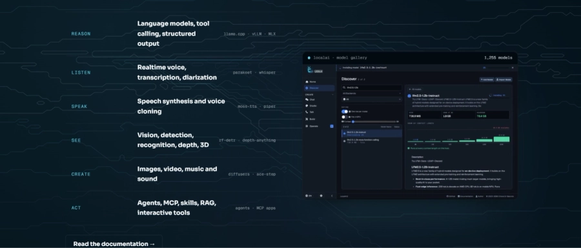Open the Author footer link

tap(480, 196)
